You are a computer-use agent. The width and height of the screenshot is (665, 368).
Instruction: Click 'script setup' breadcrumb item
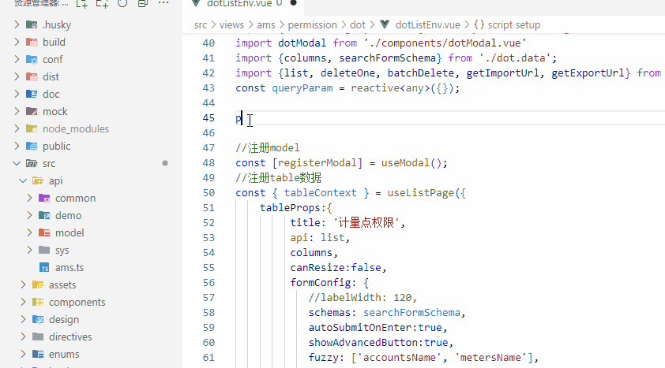pyautogui.click(x=507, y=24)
